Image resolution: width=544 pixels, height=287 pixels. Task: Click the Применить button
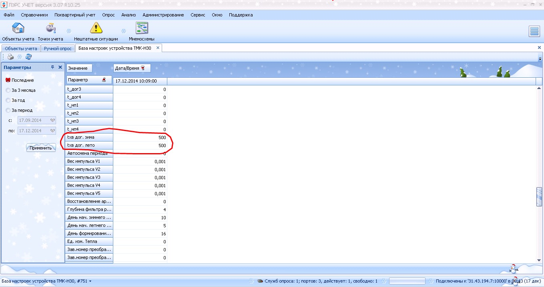pos(41,148)
